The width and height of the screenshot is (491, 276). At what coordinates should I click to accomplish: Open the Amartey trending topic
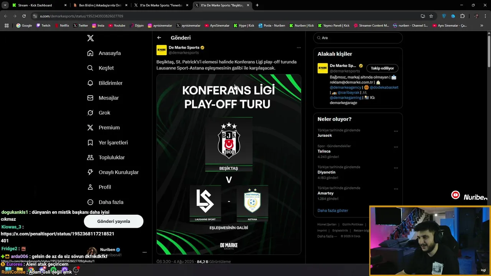pos(325,193)
